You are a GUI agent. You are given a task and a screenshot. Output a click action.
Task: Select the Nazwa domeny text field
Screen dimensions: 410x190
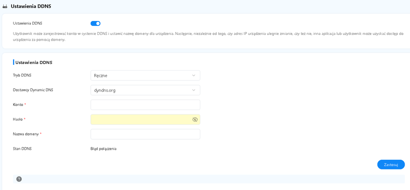pos(145,134)
